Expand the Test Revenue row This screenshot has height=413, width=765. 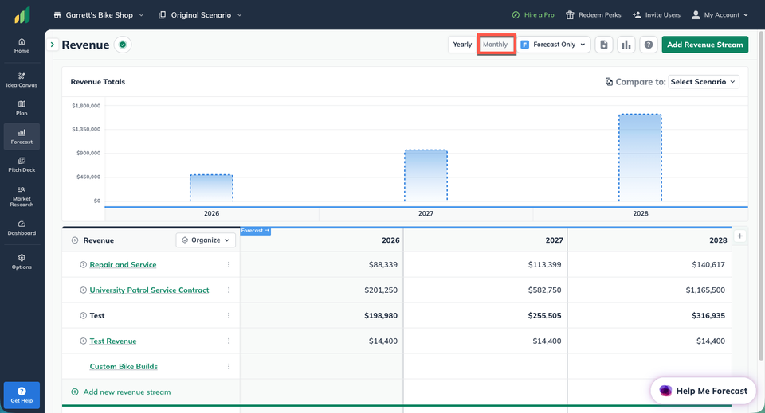click(x=83, y=341)
